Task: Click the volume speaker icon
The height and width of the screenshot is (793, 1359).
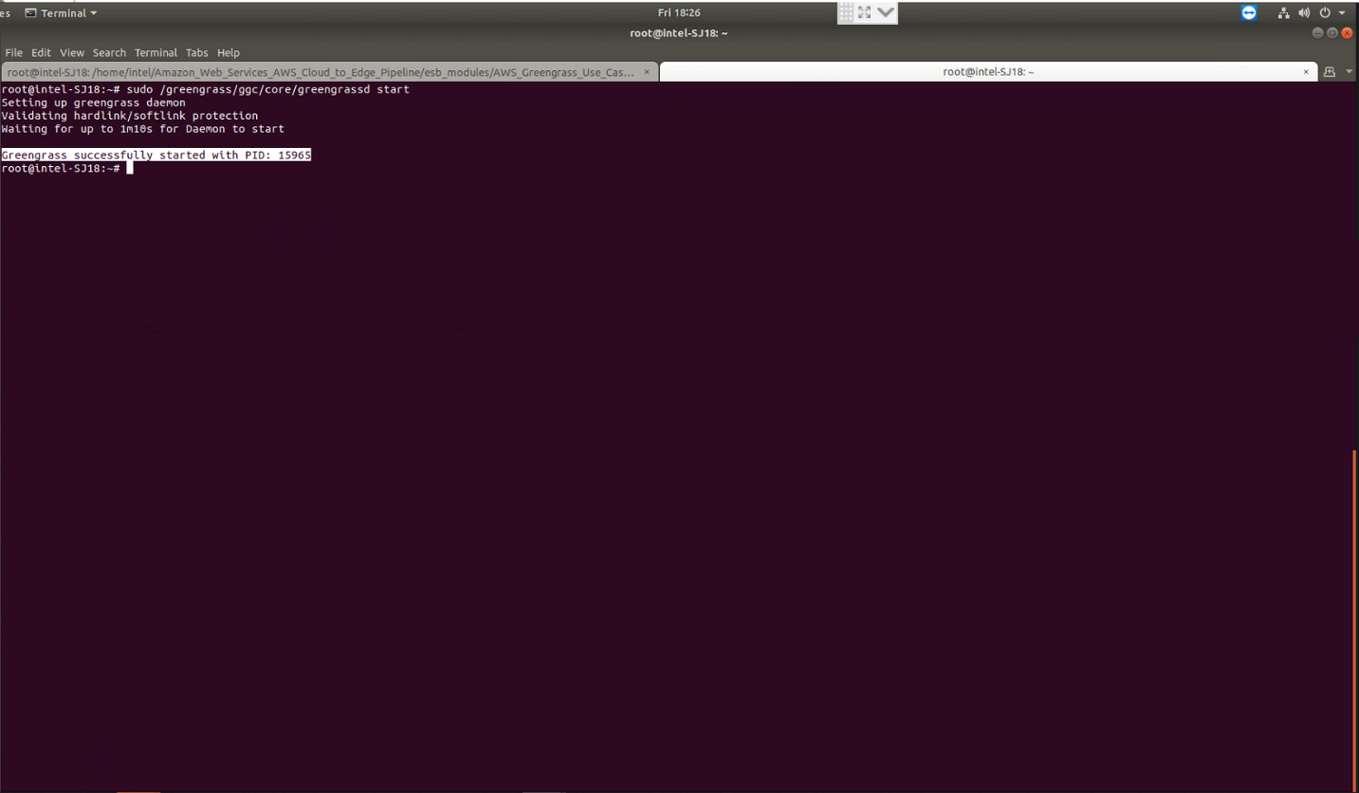Action: coord(1304,13)
